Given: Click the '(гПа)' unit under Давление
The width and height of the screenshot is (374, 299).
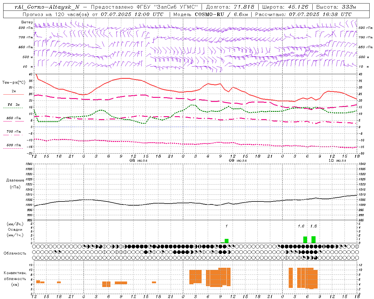Looking at the screenshot, I should click(x=15, y=187).
